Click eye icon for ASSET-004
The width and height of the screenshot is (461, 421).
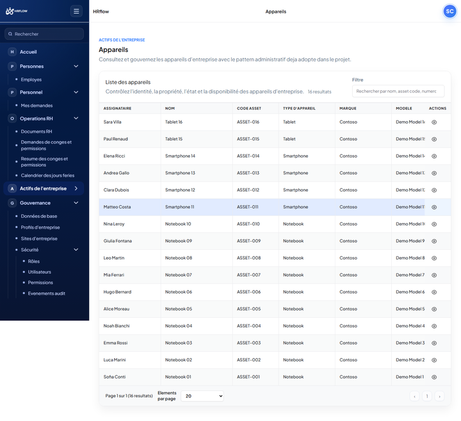[x=434, y=326]
